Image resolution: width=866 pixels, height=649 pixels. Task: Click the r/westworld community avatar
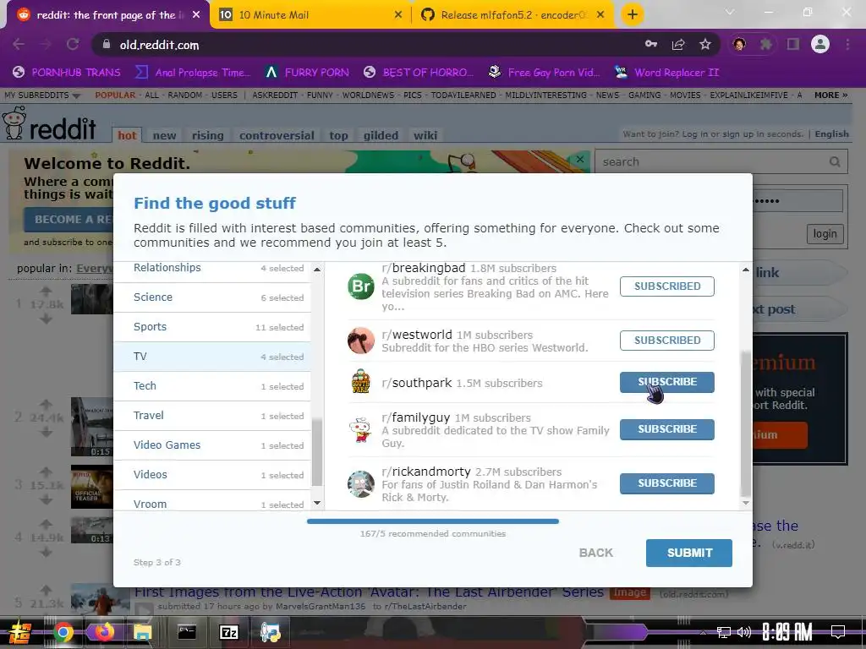[x=360, y=341]
